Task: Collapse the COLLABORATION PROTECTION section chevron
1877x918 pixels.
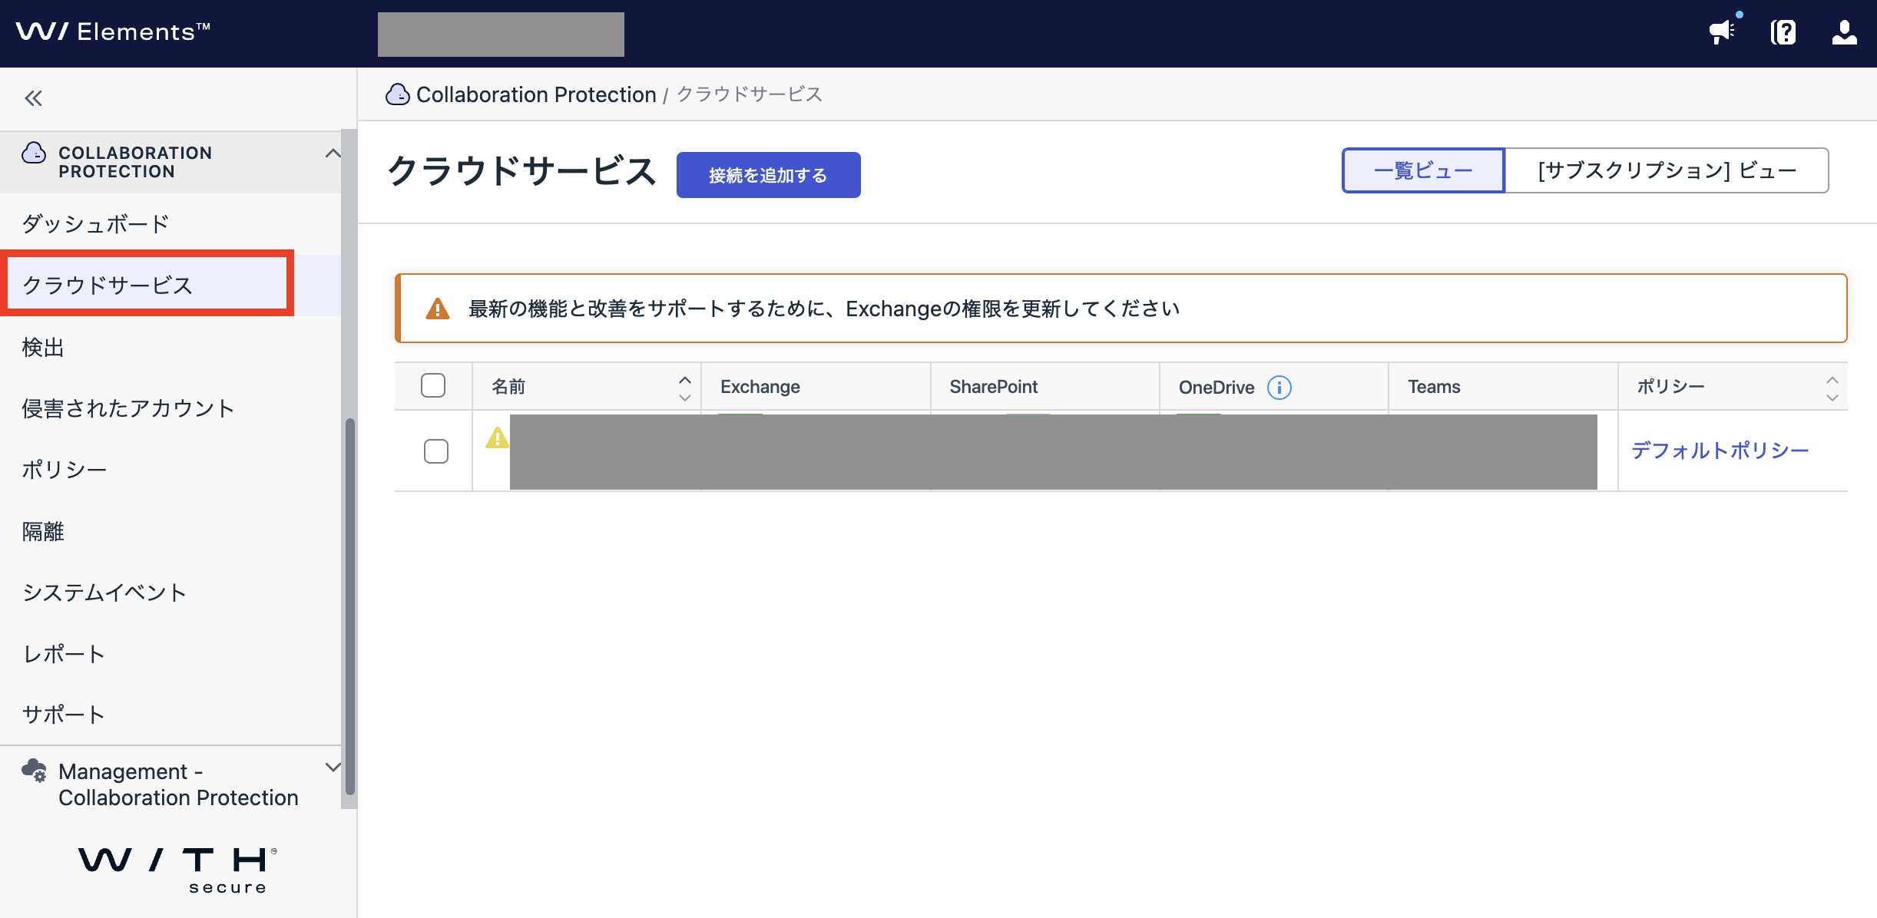Action: 332,153
